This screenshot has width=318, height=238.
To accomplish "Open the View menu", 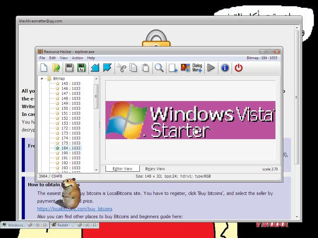I will tap(64, 58).
